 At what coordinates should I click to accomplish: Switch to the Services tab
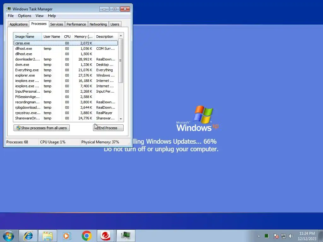56,24
